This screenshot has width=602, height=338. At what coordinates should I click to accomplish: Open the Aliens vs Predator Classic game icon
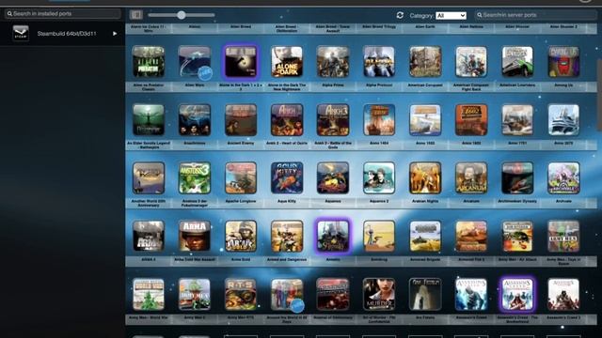click(149, 62)
